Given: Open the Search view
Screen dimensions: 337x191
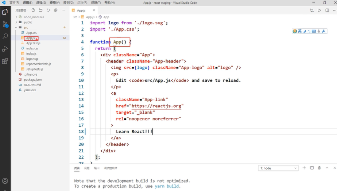Looking at the screenshot, I should pos(5,36).
